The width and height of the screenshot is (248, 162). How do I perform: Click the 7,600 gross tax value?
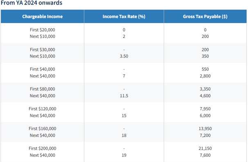[x=205, y=155]
